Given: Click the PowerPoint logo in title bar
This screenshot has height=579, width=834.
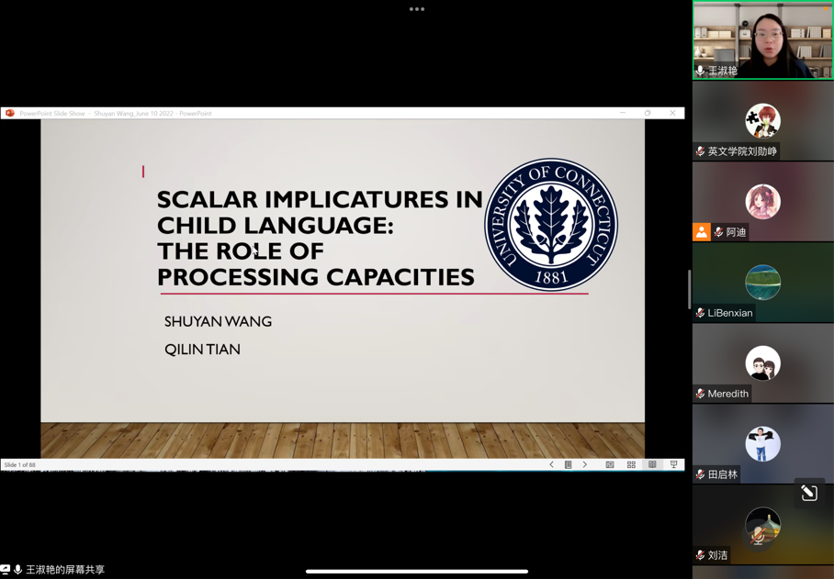Looking at the screenshot, I should 10,114.
